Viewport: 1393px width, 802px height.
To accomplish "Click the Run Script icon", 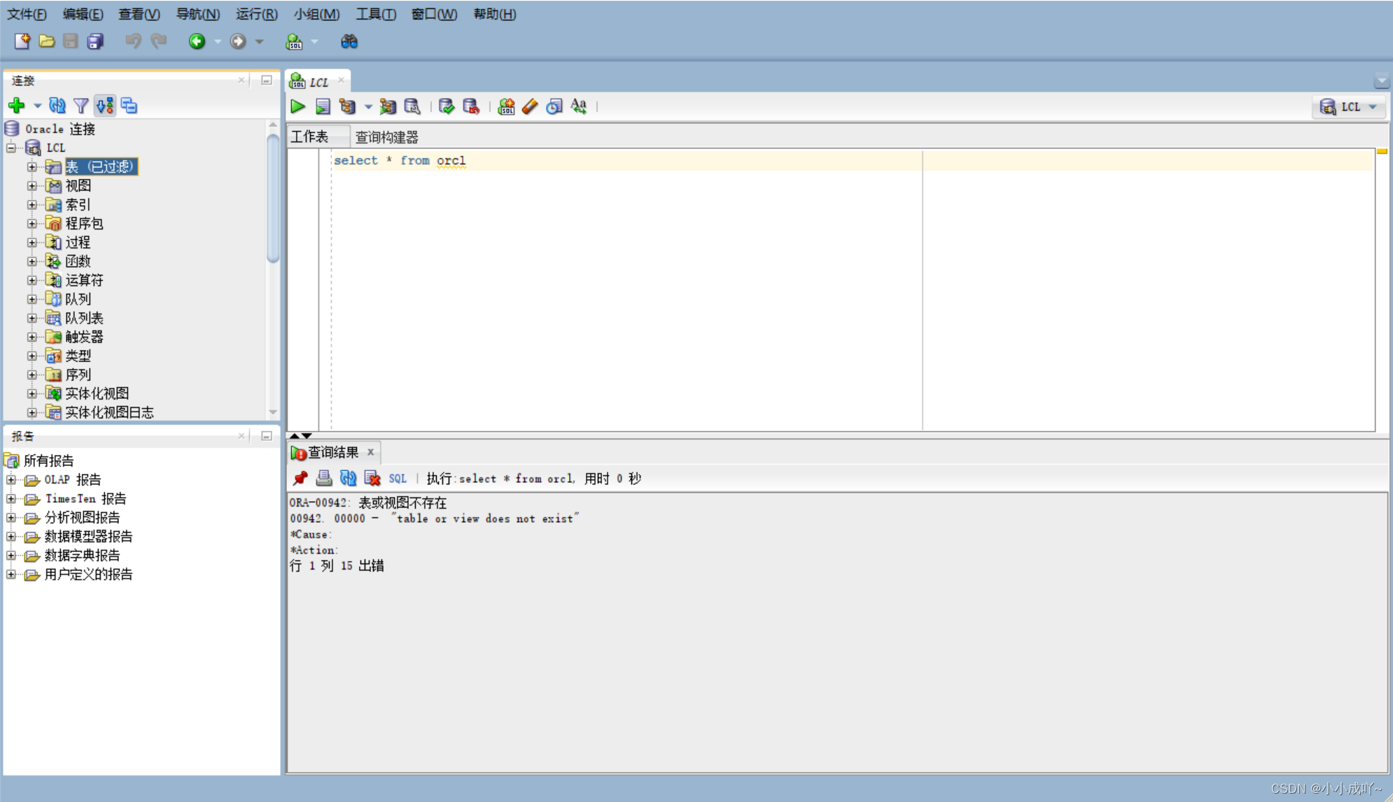I will pyautogui.click(x=323, y=106).
